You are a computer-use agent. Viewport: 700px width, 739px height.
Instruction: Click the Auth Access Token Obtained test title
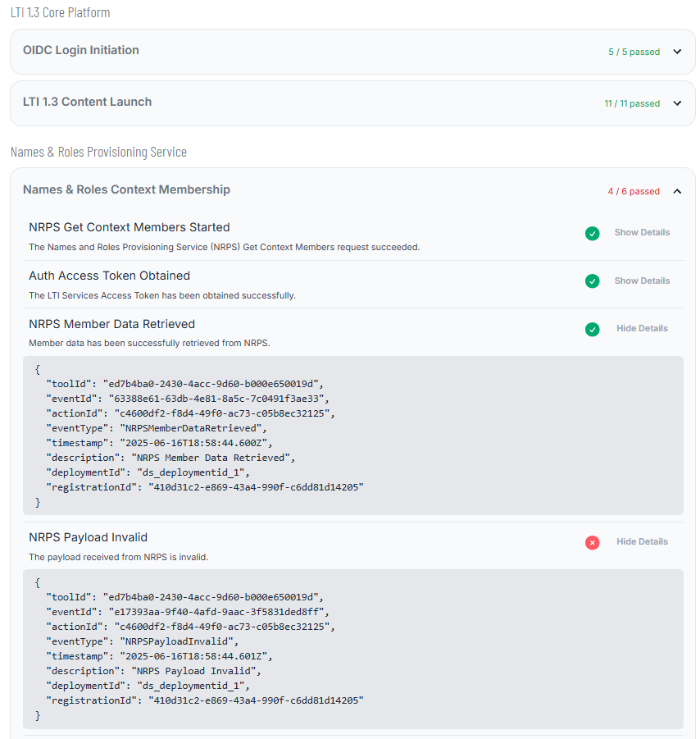[109, 276]
